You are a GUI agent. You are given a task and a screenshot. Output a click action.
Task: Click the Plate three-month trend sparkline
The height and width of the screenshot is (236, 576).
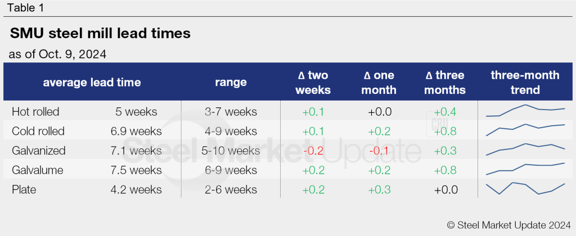pos(525,188)
